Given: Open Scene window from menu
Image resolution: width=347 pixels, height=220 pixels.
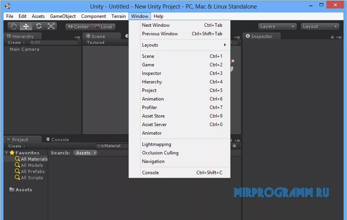Looking at the screenshot, I should (x=179, y=56).
